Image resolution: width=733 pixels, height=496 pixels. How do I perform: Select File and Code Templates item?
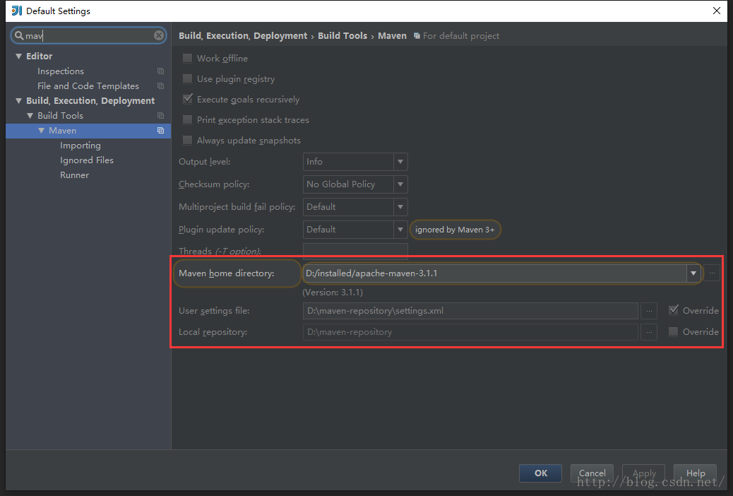pos(88,86)
